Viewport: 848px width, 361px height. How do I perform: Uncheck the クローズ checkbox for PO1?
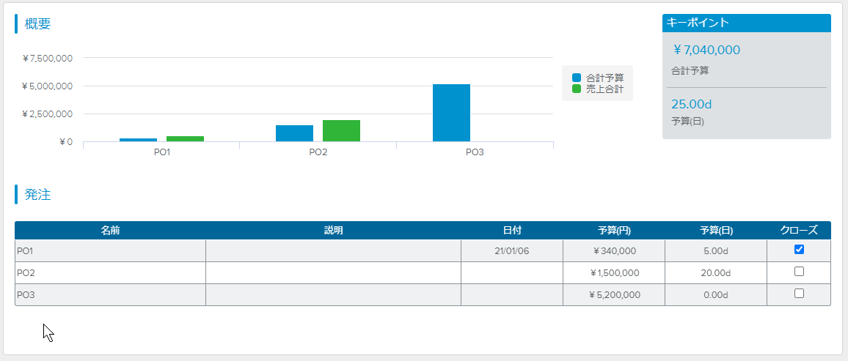point(799,250)
